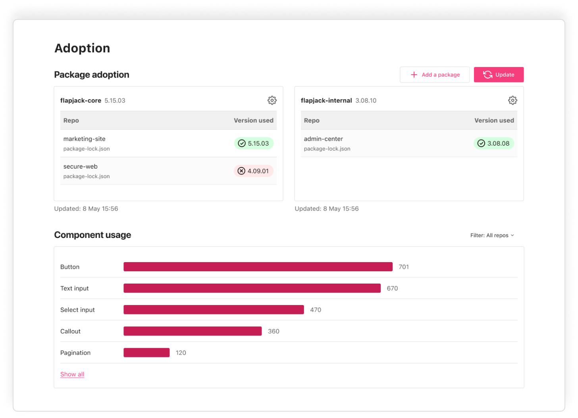
Task: Expand the repos filter chevron
Action: [512, 235]
